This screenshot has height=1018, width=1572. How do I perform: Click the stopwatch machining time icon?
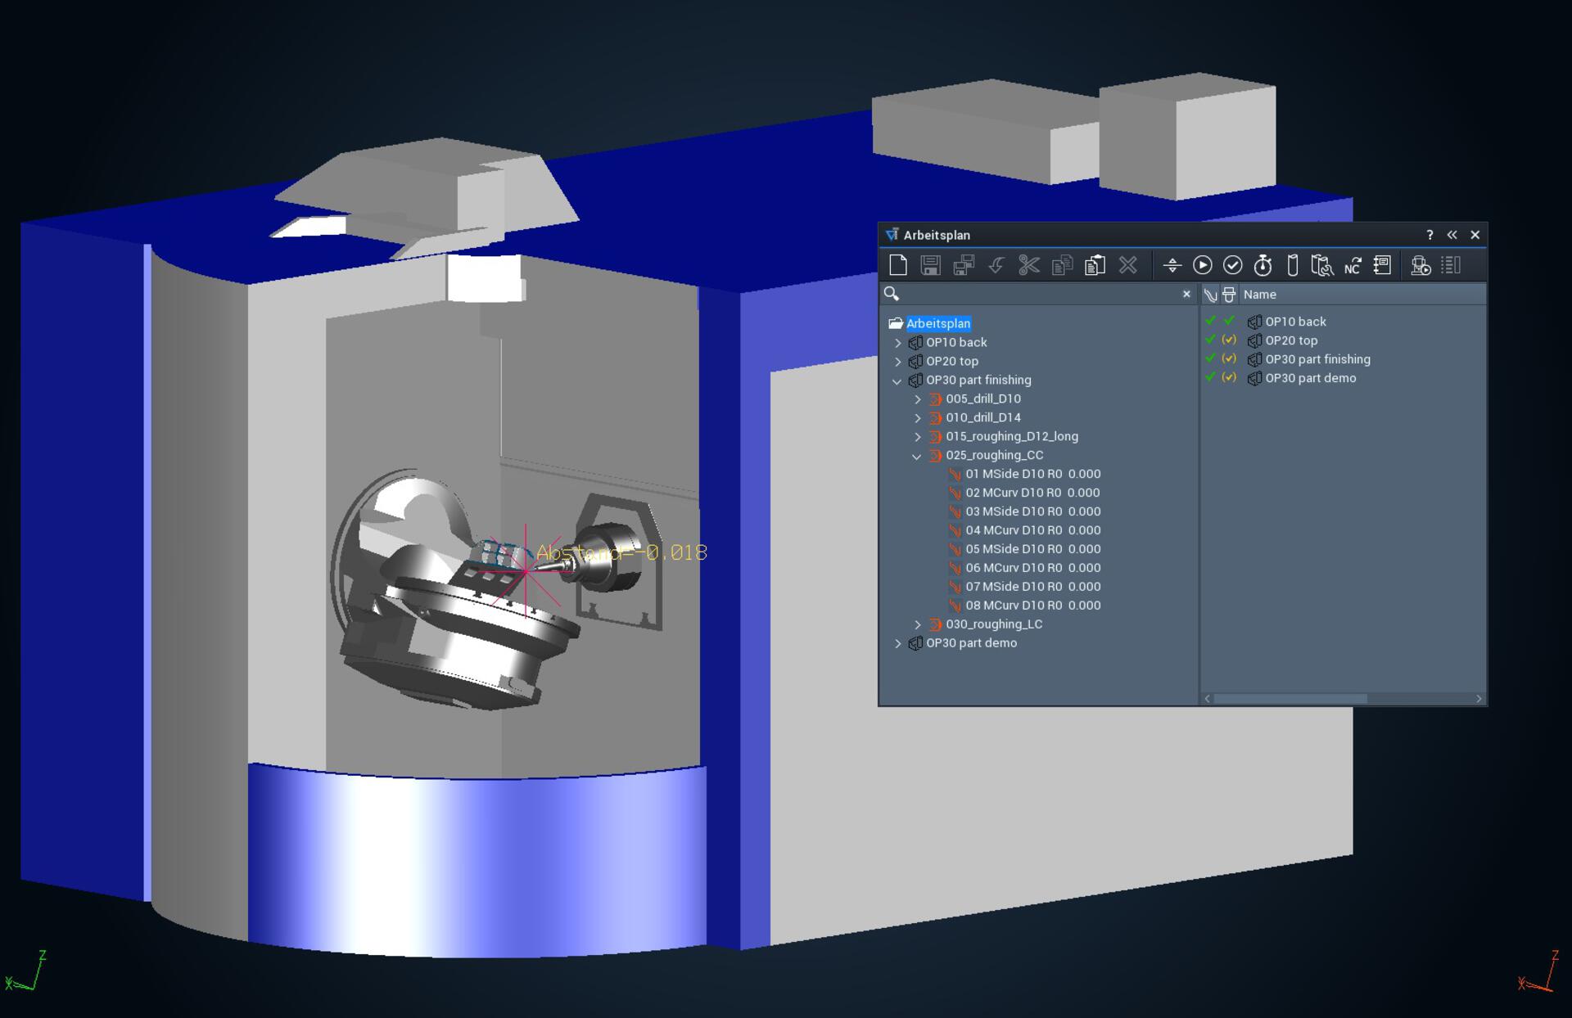coord(1263,265)
